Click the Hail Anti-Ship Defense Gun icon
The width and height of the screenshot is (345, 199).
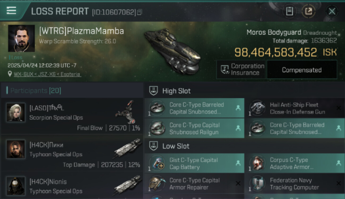[x=257, y=108]
